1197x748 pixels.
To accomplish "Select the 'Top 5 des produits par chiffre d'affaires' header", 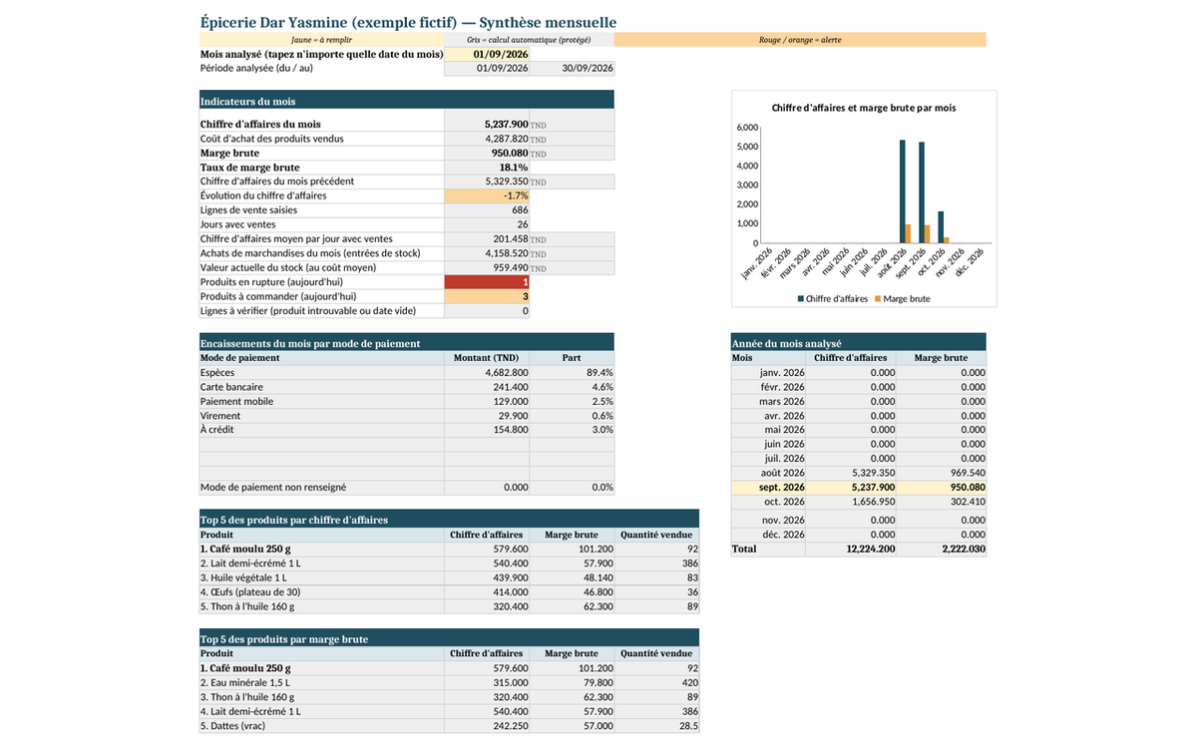I will [x=449, y=519].
